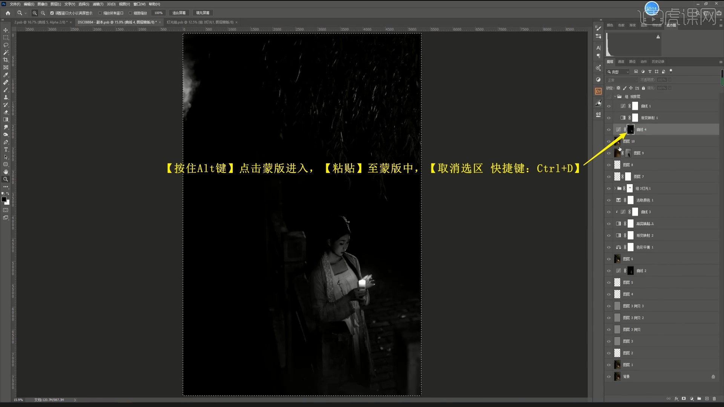Select the Crop tool in toolbar
724x407 pixels.
click(6, 60)
